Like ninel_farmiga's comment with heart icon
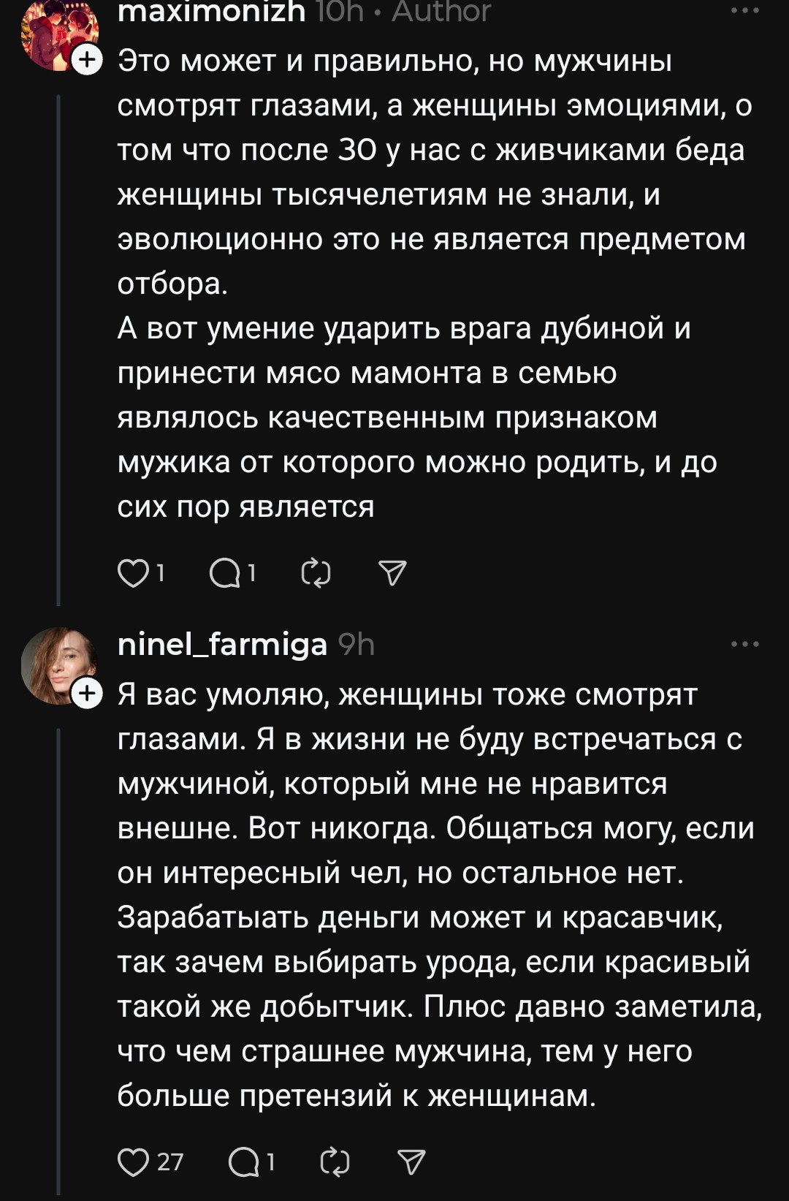Viewport: 789px width, 1201px height. point(134,1162)
